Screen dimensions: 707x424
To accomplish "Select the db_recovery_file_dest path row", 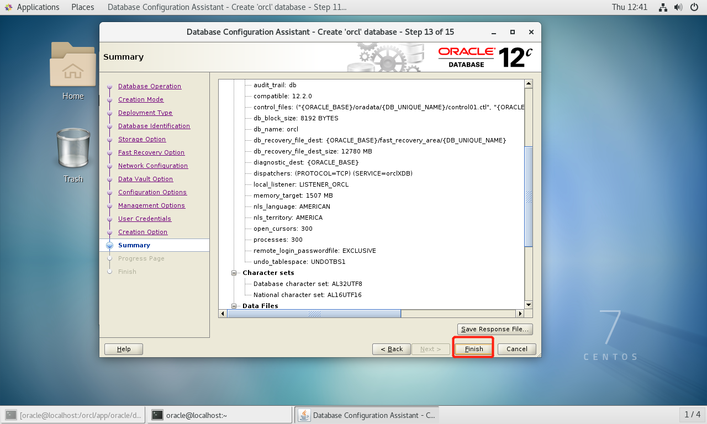I will point(379,140).
